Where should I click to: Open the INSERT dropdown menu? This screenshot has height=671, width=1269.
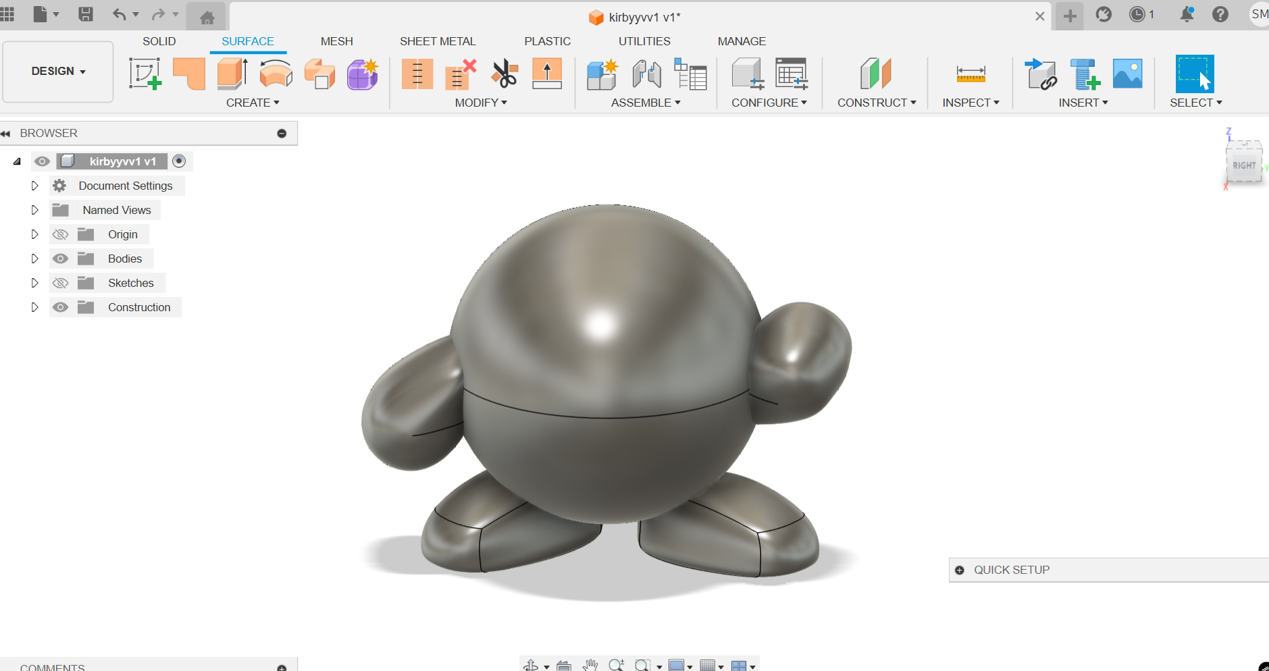[1083, 103]
